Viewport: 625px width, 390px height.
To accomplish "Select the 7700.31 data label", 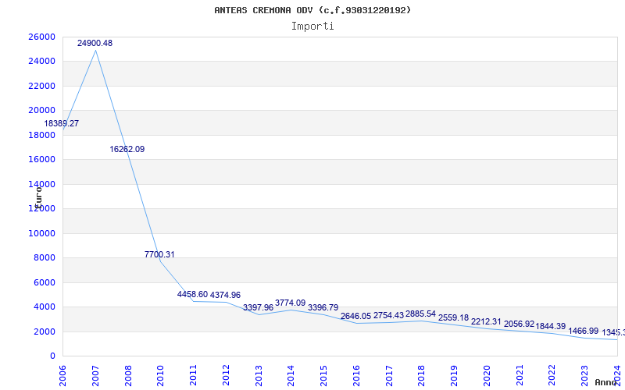I will pos(159,254).
